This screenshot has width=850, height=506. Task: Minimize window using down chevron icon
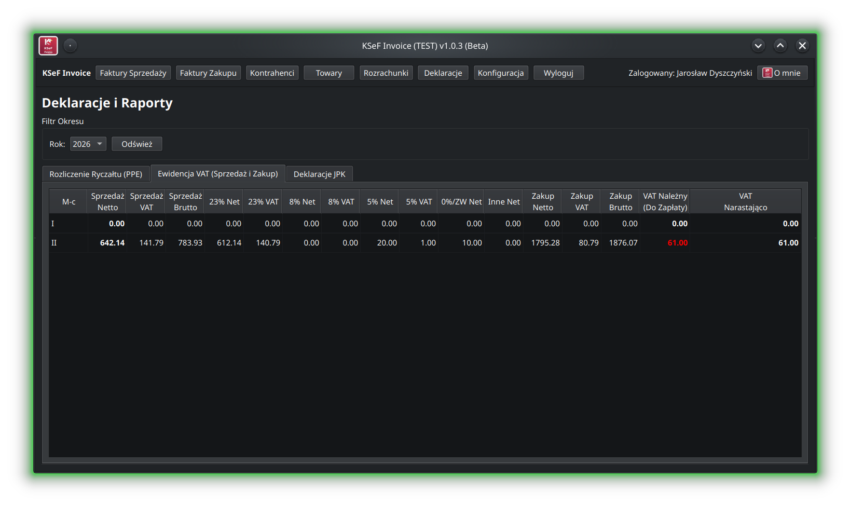tap(758, 46)
